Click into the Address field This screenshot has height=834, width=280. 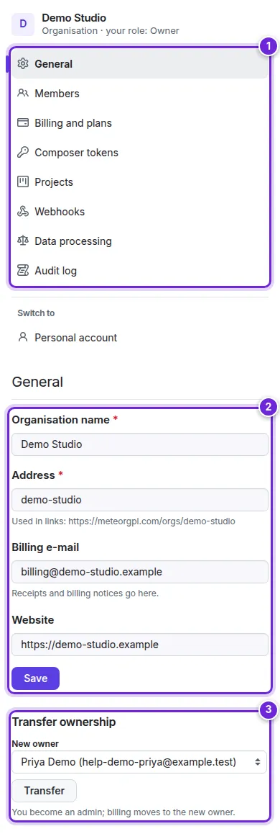pyautogui.click(x=140, y=499)
